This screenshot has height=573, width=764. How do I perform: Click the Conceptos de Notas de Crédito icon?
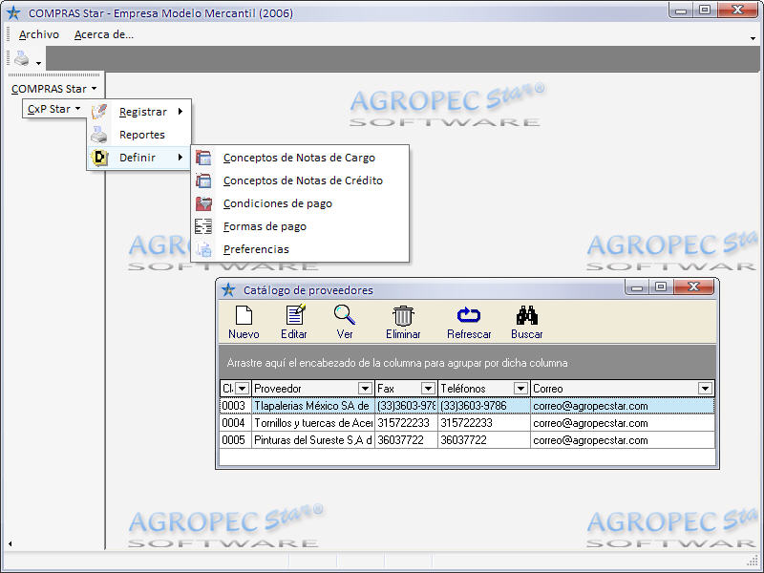[x=203, y=180]
